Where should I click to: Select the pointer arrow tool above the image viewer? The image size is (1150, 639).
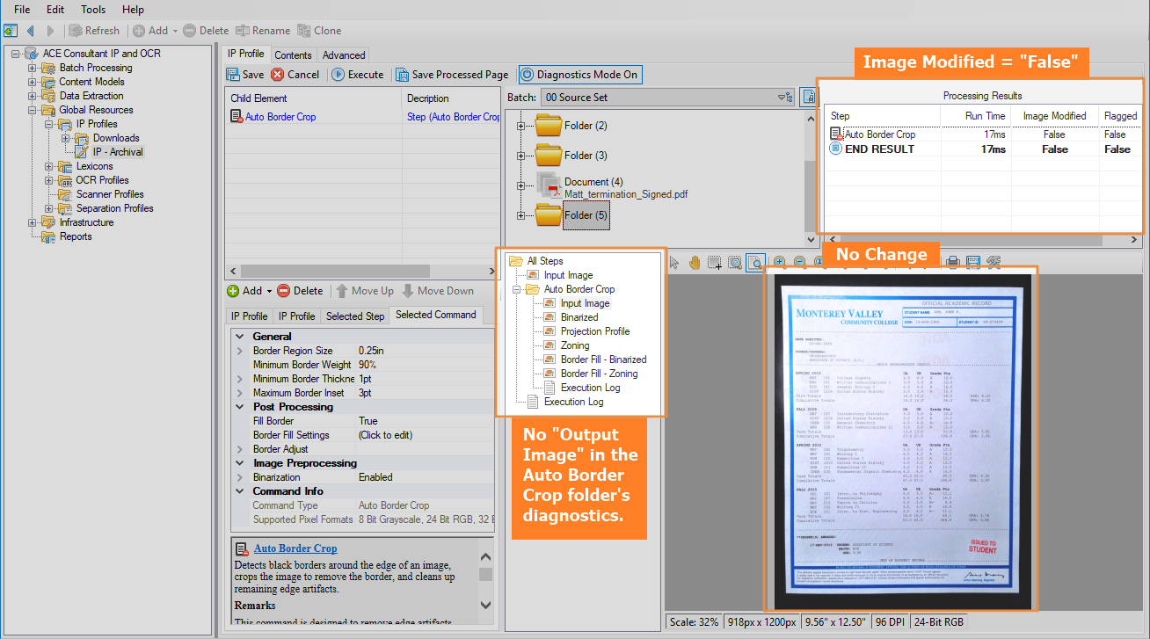coord(674,262)
